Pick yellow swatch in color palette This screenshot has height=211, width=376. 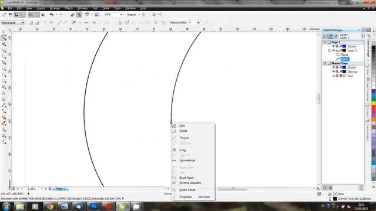[x=374, y=103]
